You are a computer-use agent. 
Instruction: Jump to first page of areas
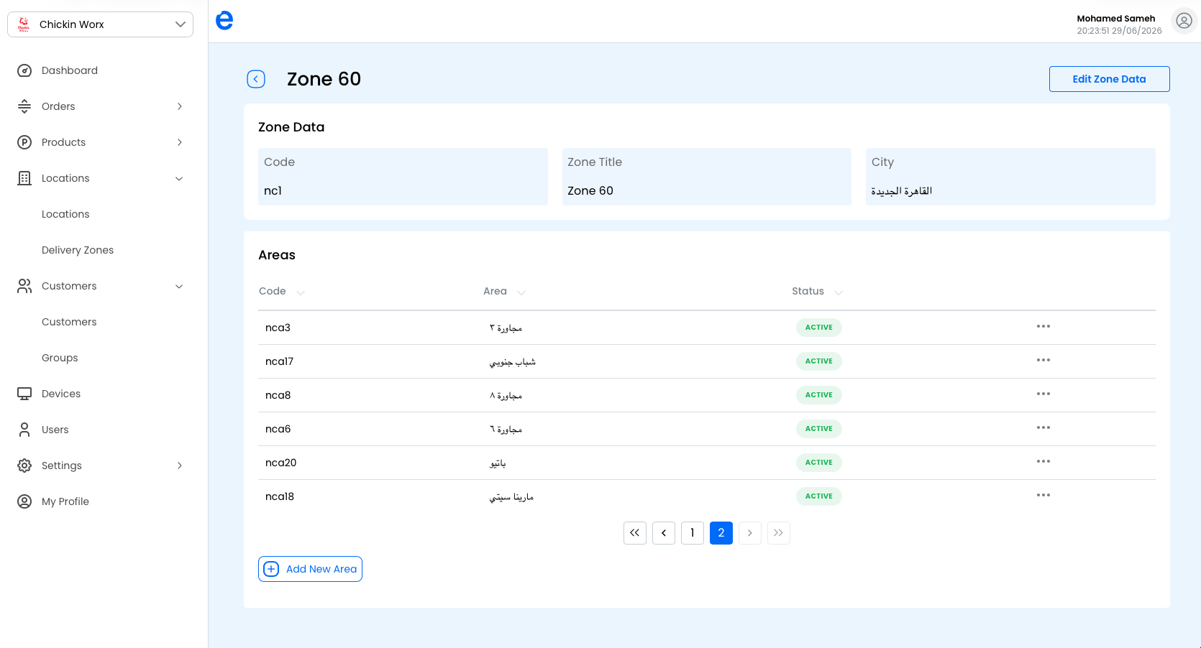coord(635,533)
